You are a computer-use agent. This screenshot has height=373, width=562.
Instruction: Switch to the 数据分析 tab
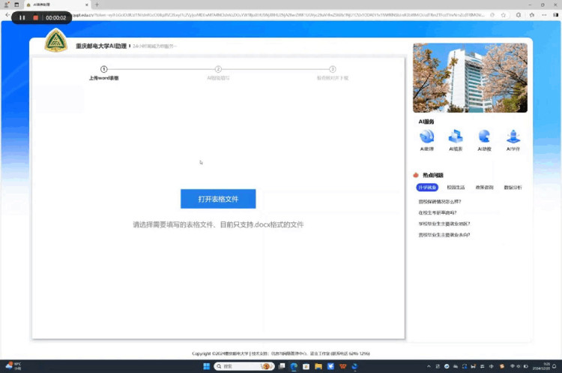pyautogui.click(x=513, y=187)
